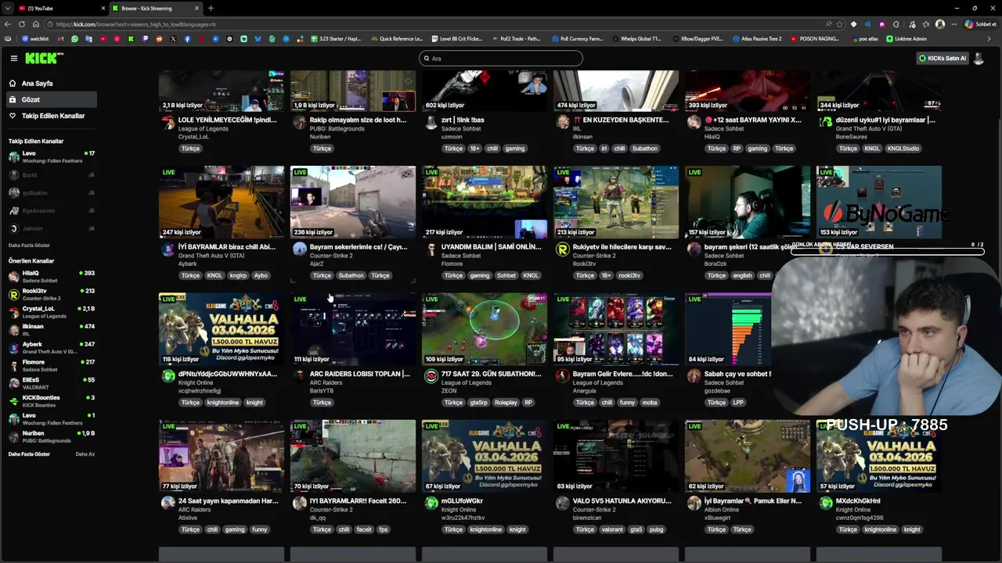This screenshot has width=1002, height=563.
Task: Click the Ana Sayfa home icon
Action: pyautogui.click(x=13, y=83)
